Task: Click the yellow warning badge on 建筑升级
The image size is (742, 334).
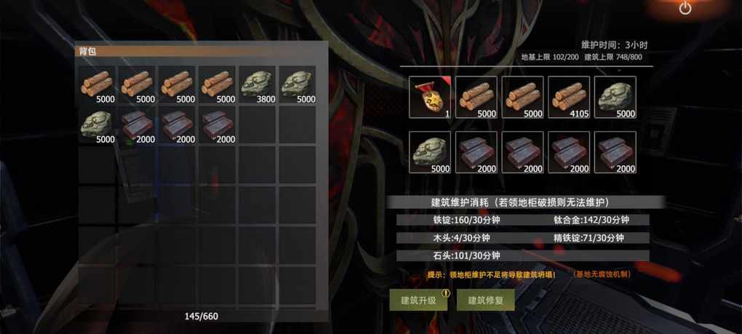Action: (446, 293)
